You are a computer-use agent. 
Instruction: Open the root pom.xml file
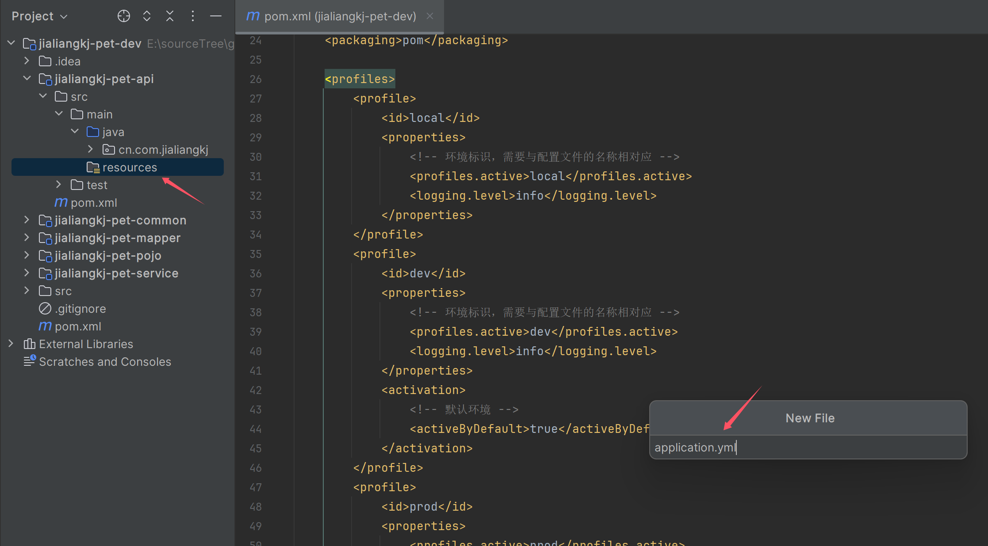[78, 326]
